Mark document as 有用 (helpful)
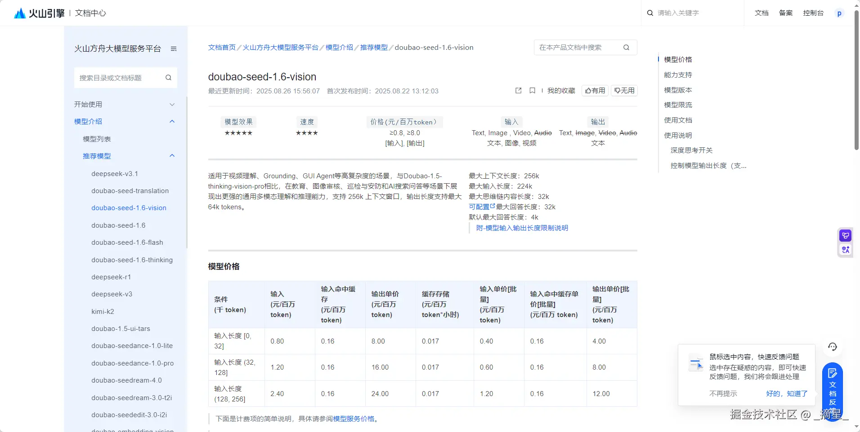 [595, 91]
